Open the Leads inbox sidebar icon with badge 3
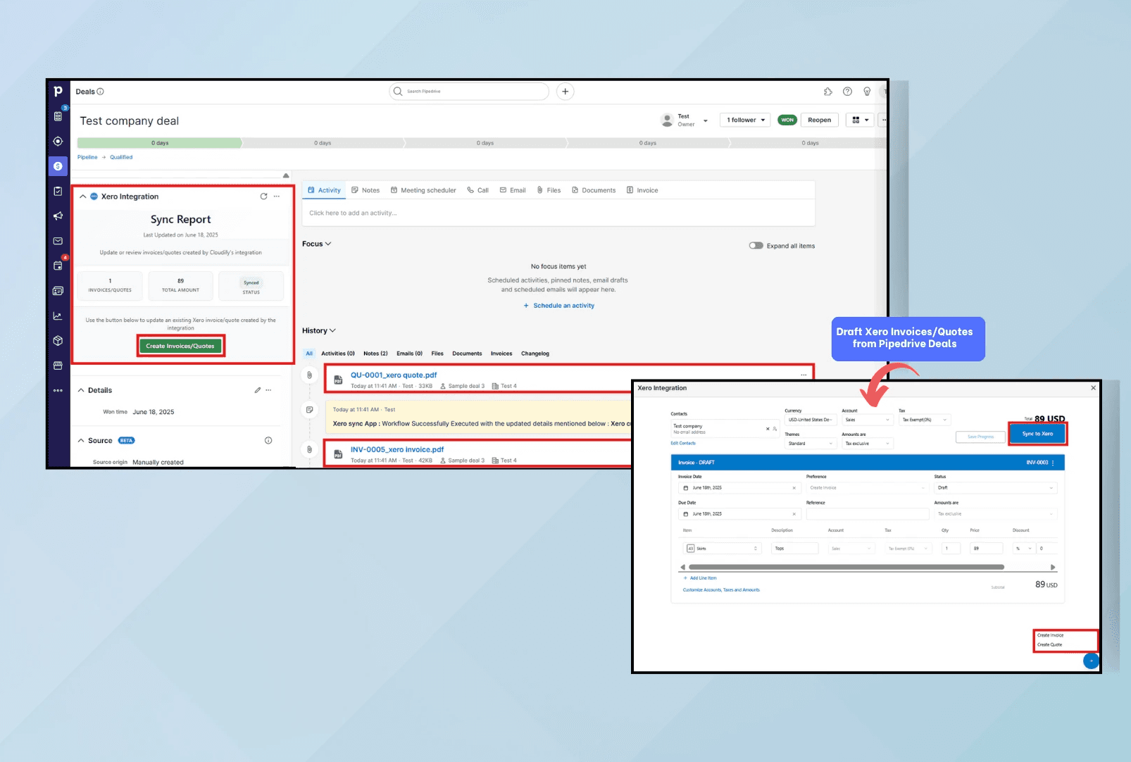 click(58, 115)
